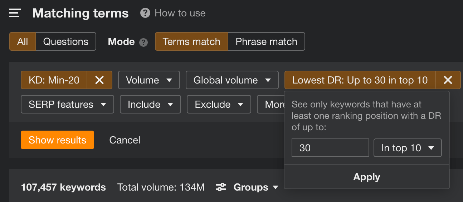Click the Show results button
Viewport: 463px width, 202px height.
[x=57, y=140]
